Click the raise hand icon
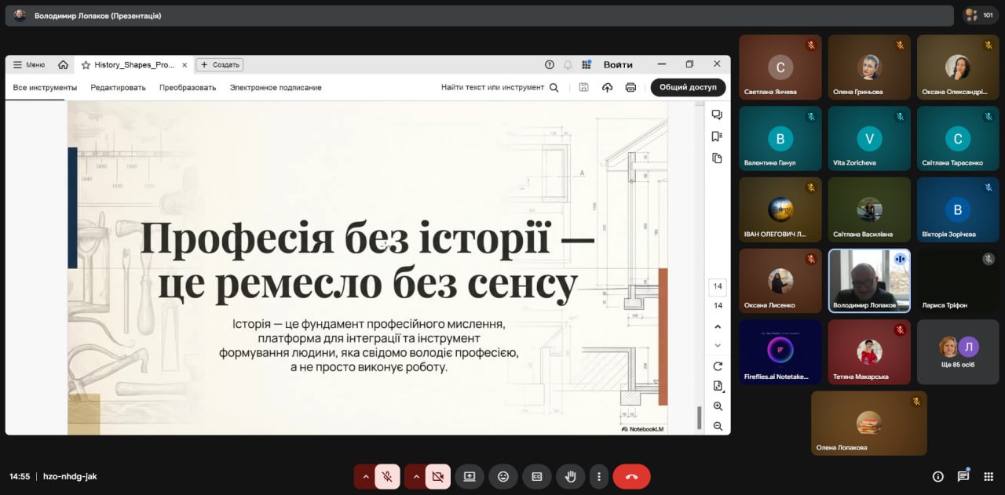Viewport: 1005px width, 495px height. click(571, 476)
